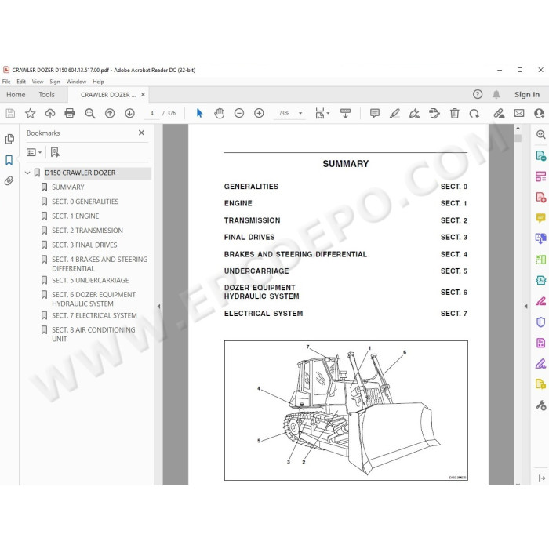Switch to the Tools tab

pyautogui.click(x=46, y=95)
